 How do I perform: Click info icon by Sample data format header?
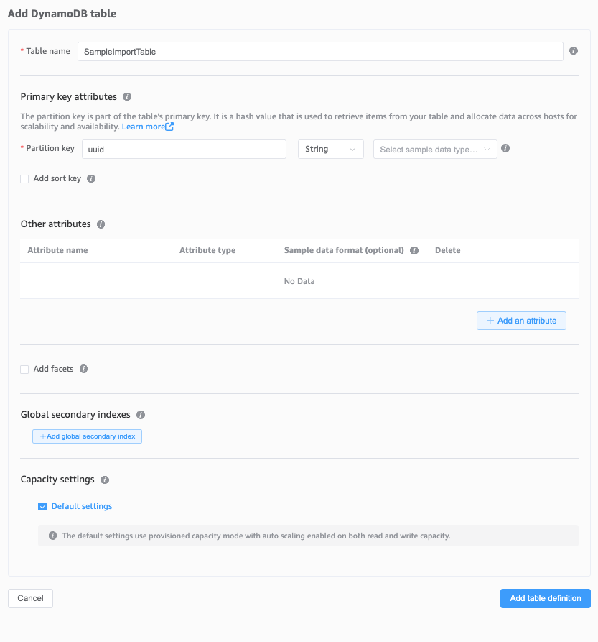(414, 251)
